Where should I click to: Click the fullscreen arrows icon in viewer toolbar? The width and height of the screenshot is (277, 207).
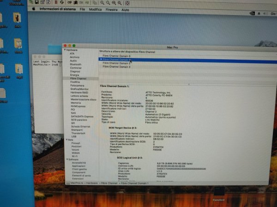coord(127,3)
